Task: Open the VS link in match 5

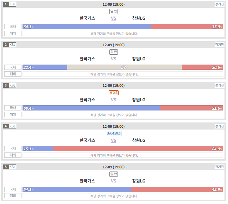Action: click(114, 181)
